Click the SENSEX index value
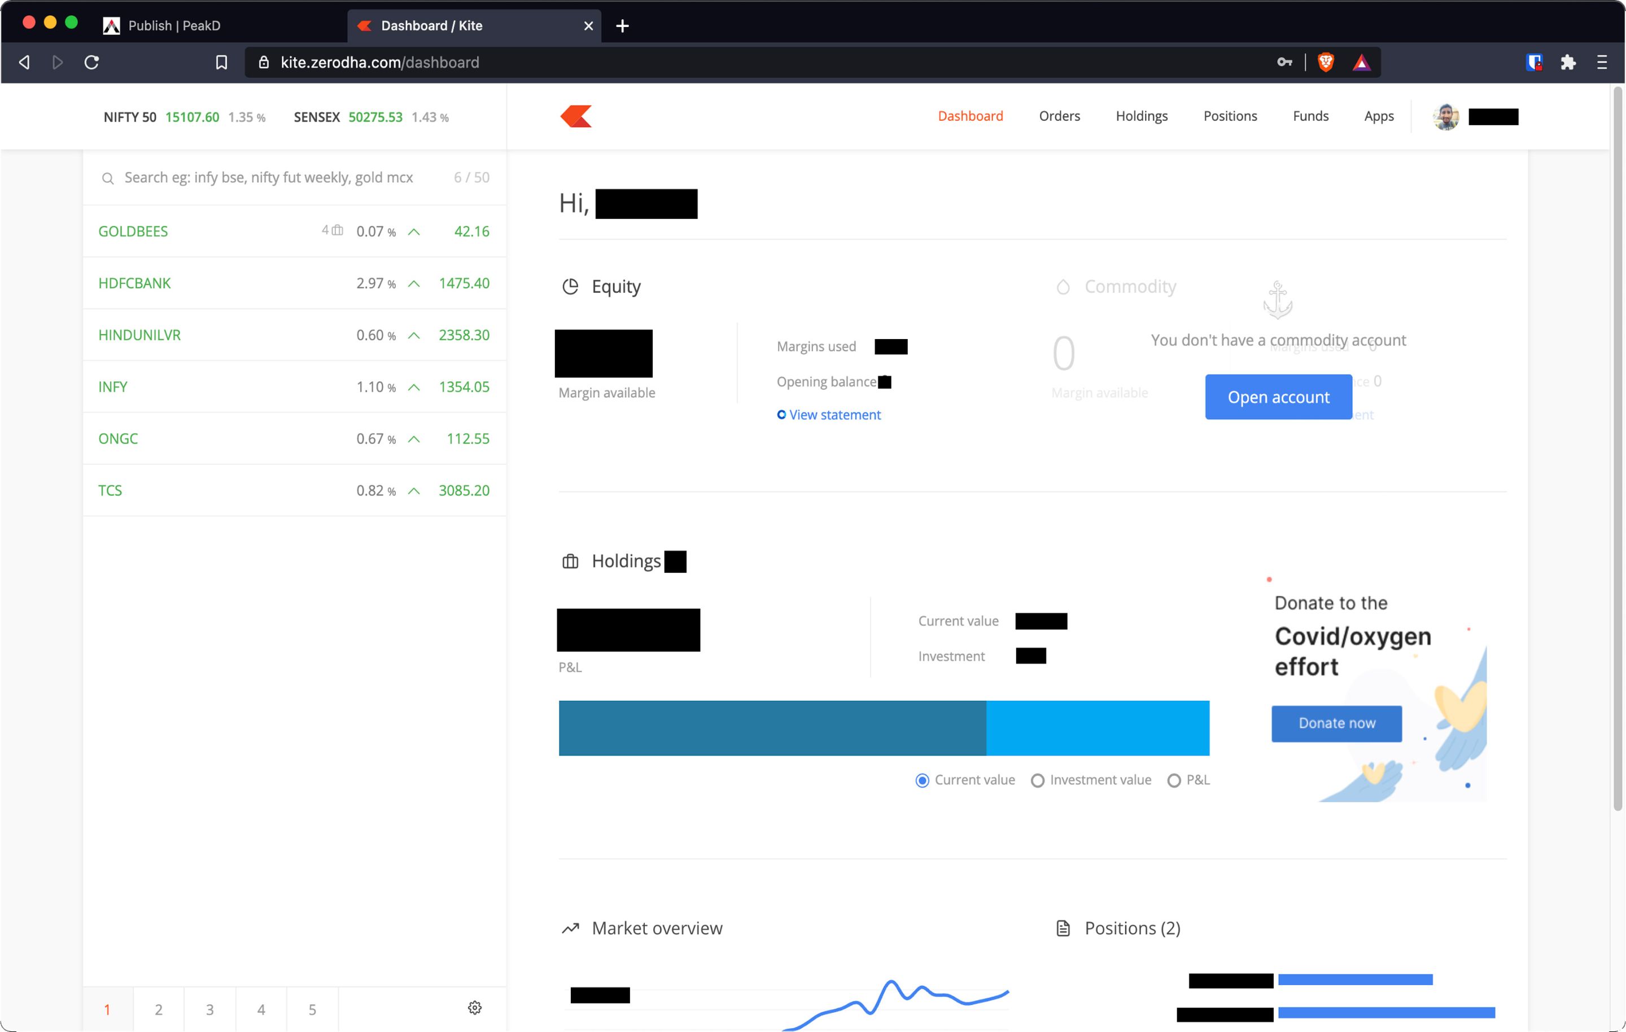 pos(375,117)
